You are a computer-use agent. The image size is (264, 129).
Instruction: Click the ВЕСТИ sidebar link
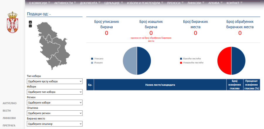[x=7, y=111]
